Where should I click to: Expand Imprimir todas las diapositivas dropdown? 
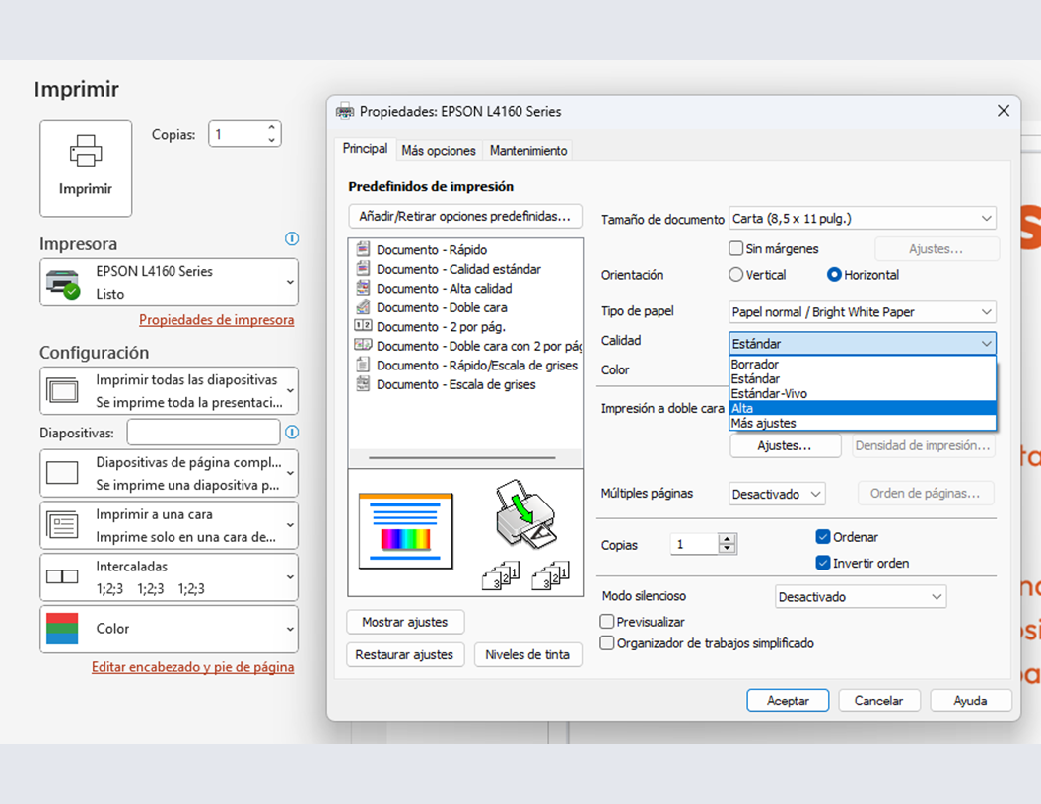tap(169, 391)
